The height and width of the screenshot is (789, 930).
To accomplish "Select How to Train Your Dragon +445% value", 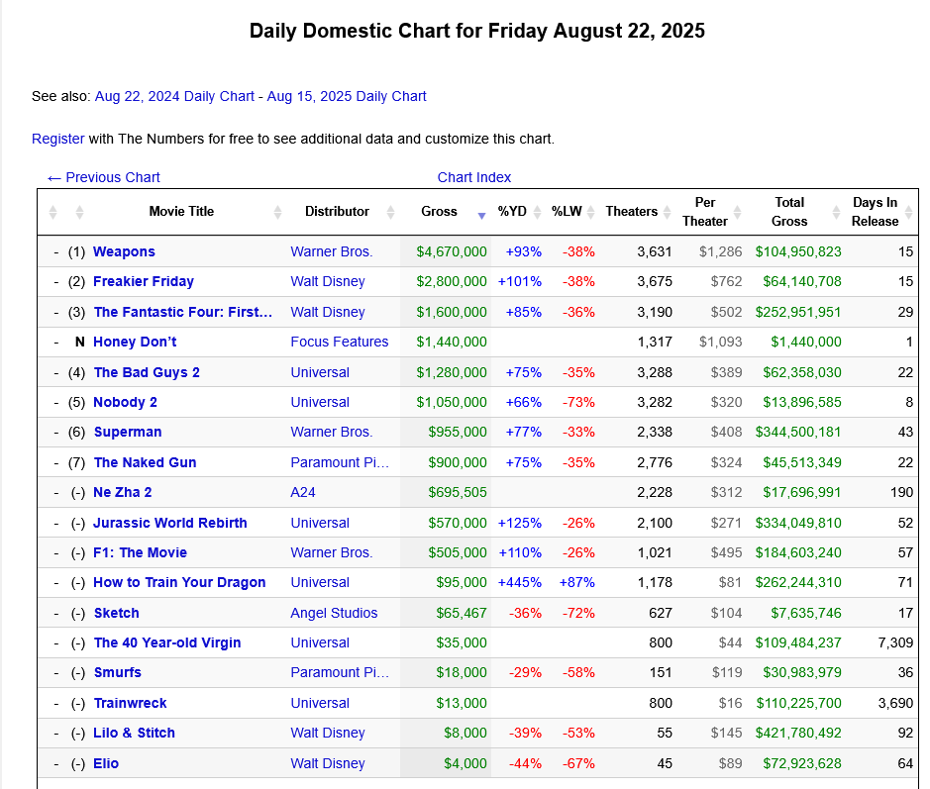I will (520, 582).
